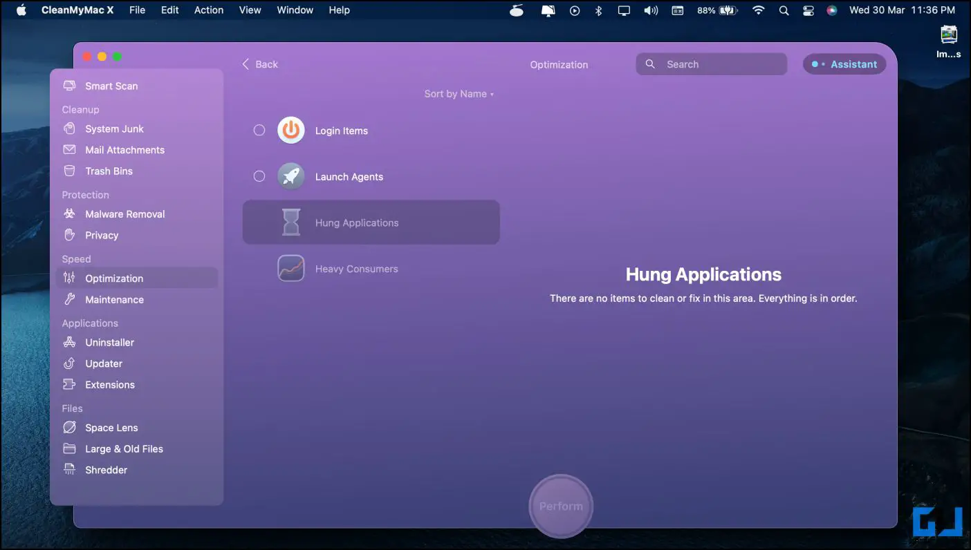Click the battery percentage in menu bar
Screen dimensions: 971x550
(x=706, y=10)
